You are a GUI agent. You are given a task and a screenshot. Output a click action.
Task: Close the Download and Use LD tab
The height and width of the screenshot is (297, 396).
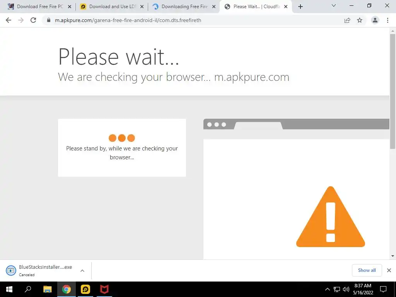(142, 7)
